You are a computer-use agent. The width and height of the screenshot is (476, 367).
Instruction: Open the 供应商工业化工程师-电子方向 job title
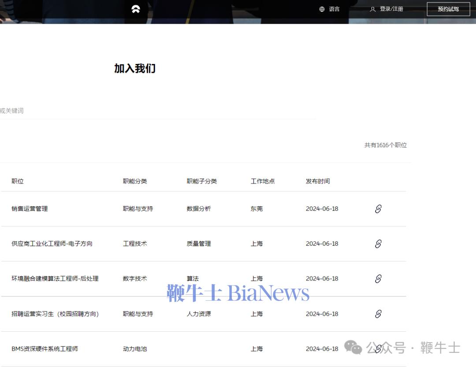click(52, 243)
